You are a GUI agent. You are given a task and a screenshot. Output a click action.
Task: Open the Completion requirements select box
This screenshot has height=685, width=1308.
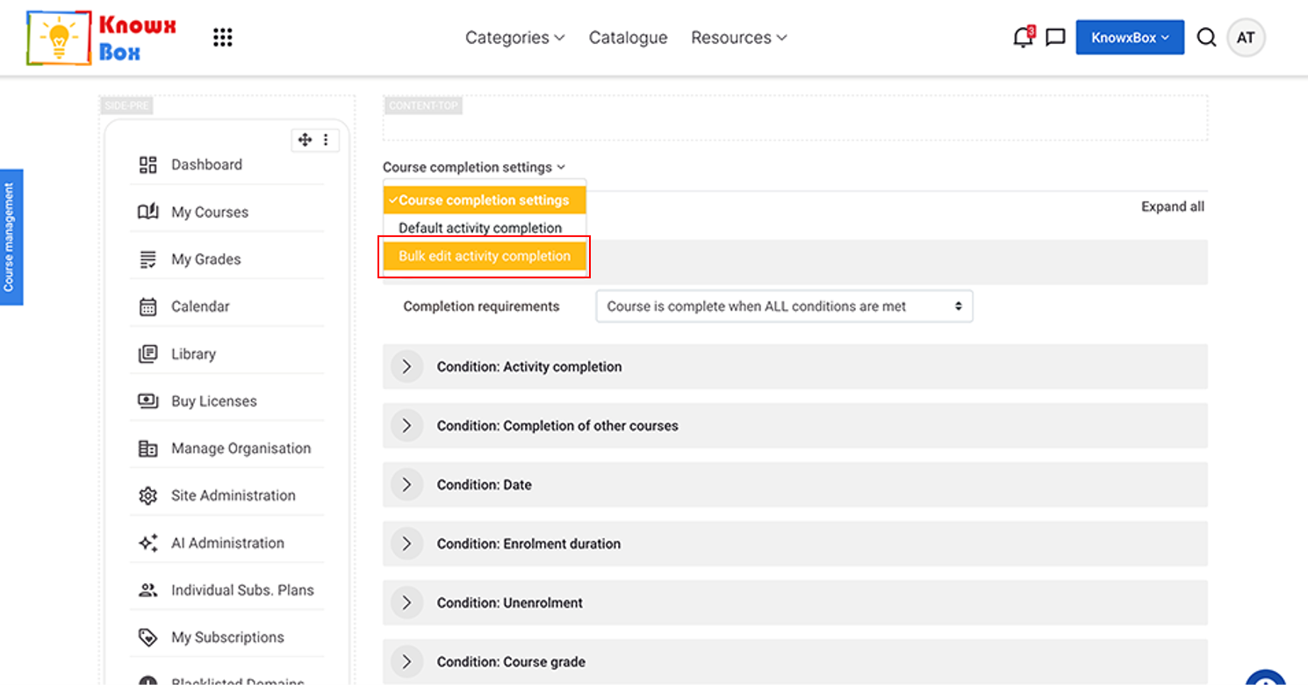coord(784,306)
